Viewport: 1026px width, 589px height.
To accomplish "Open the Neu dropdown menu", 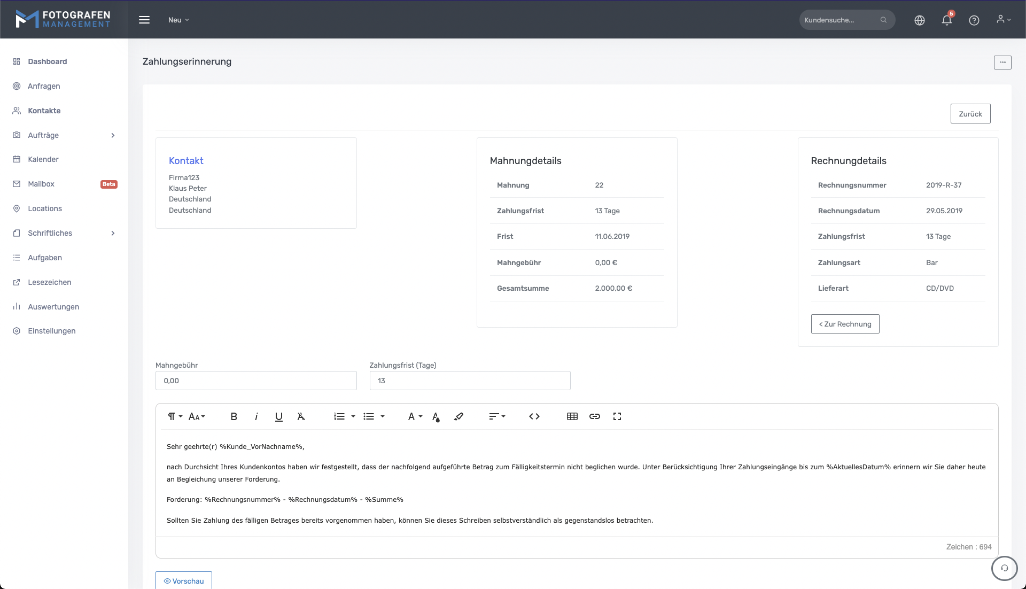I will click(x=178, y=20).
